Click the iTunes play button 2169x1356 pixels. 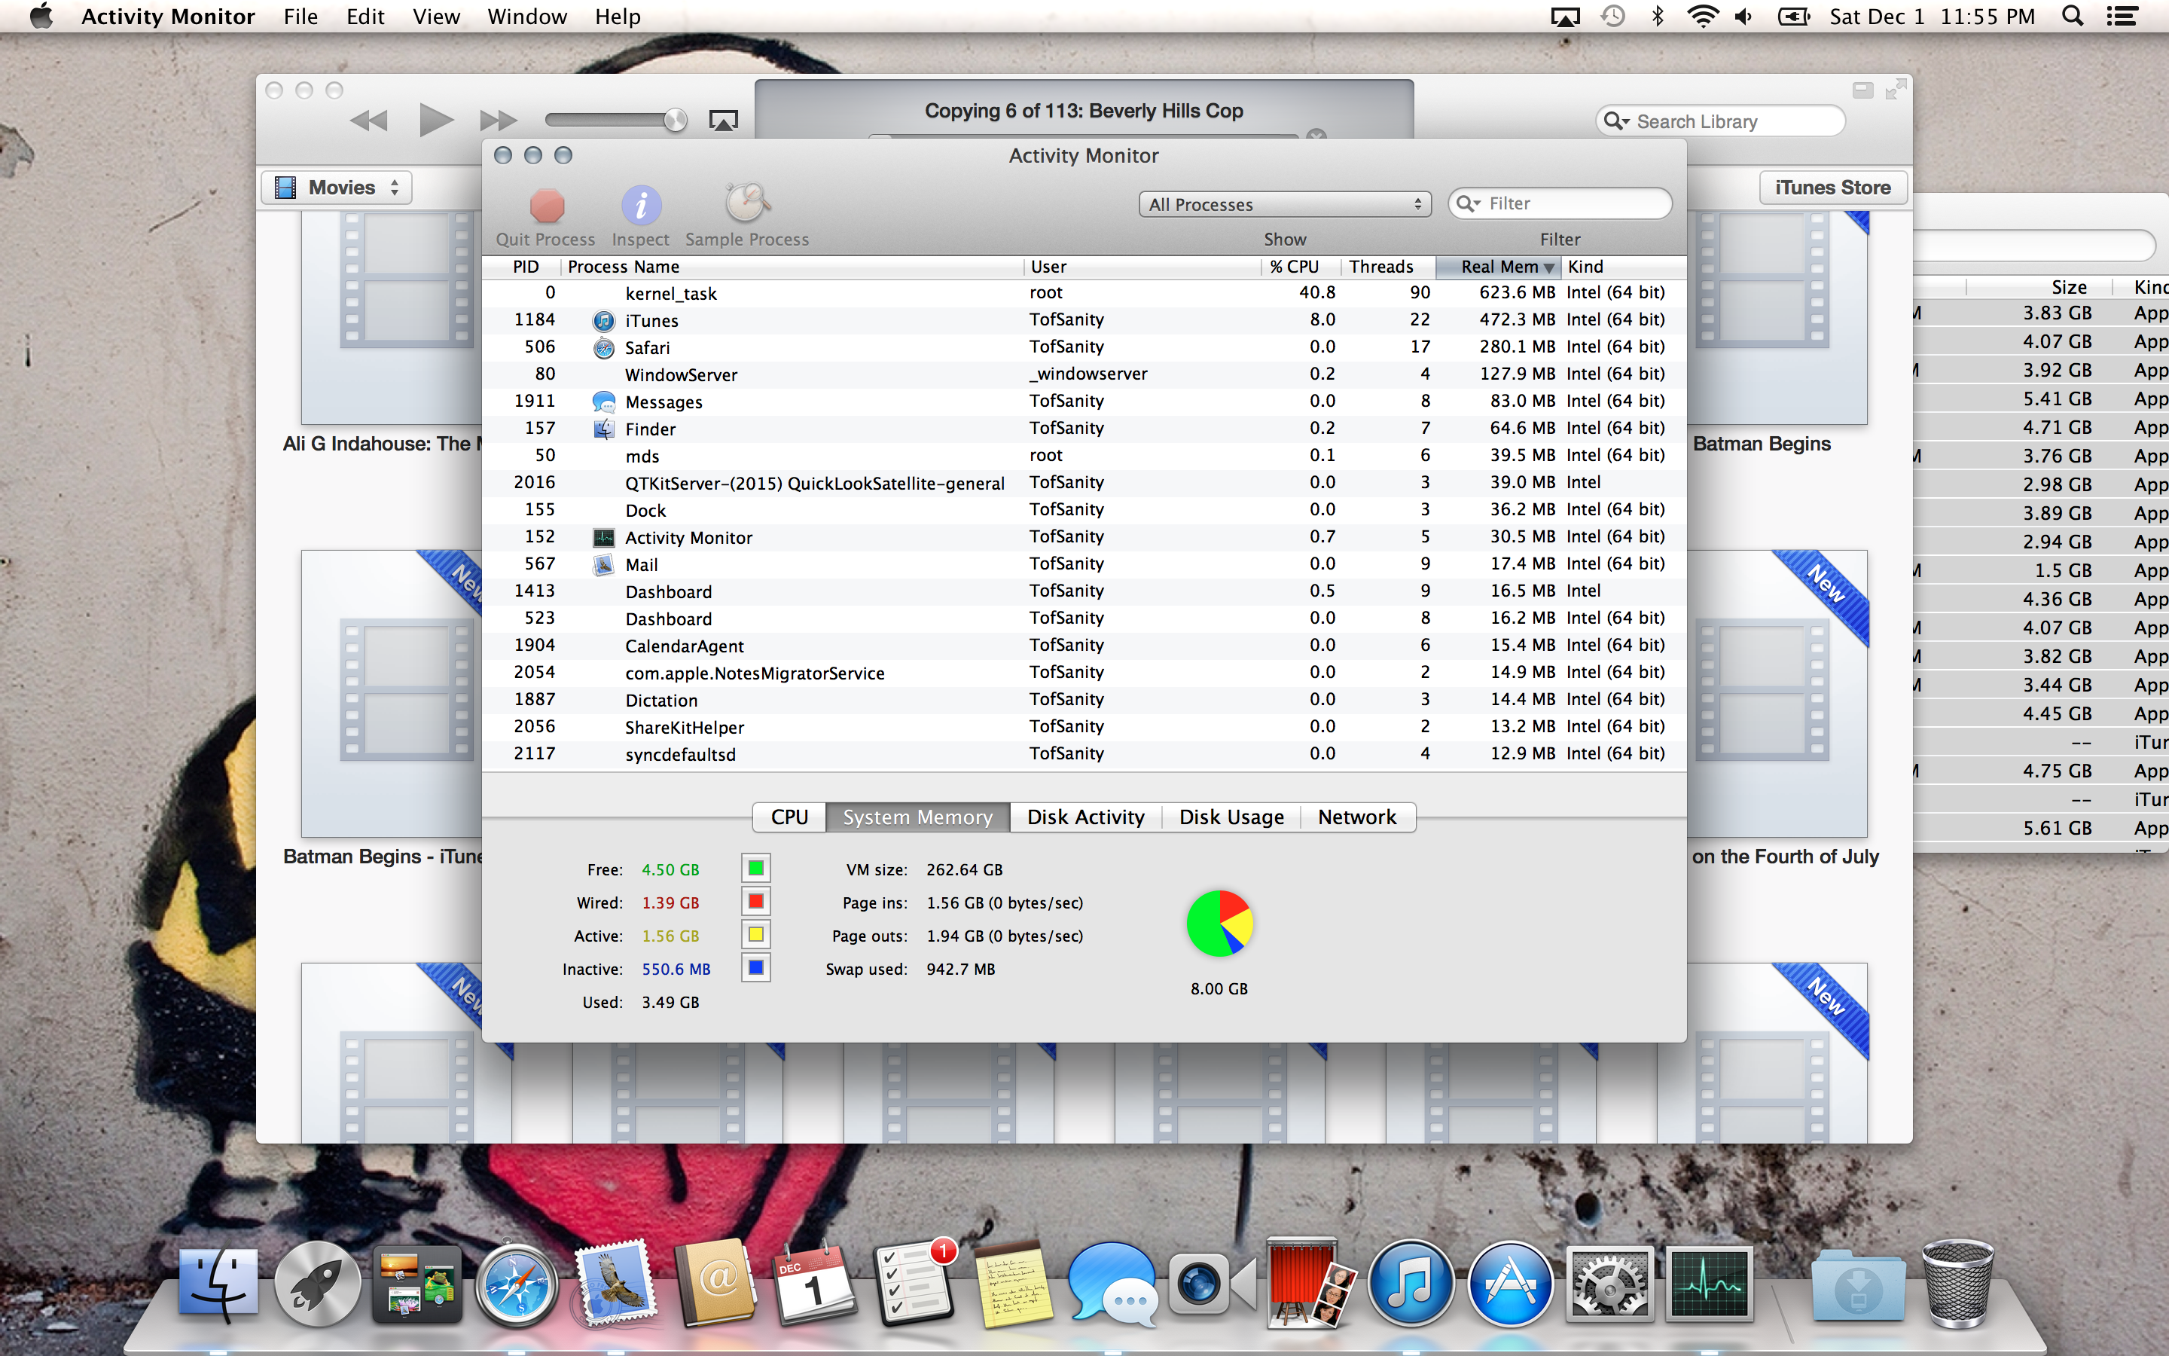point(437,119)
